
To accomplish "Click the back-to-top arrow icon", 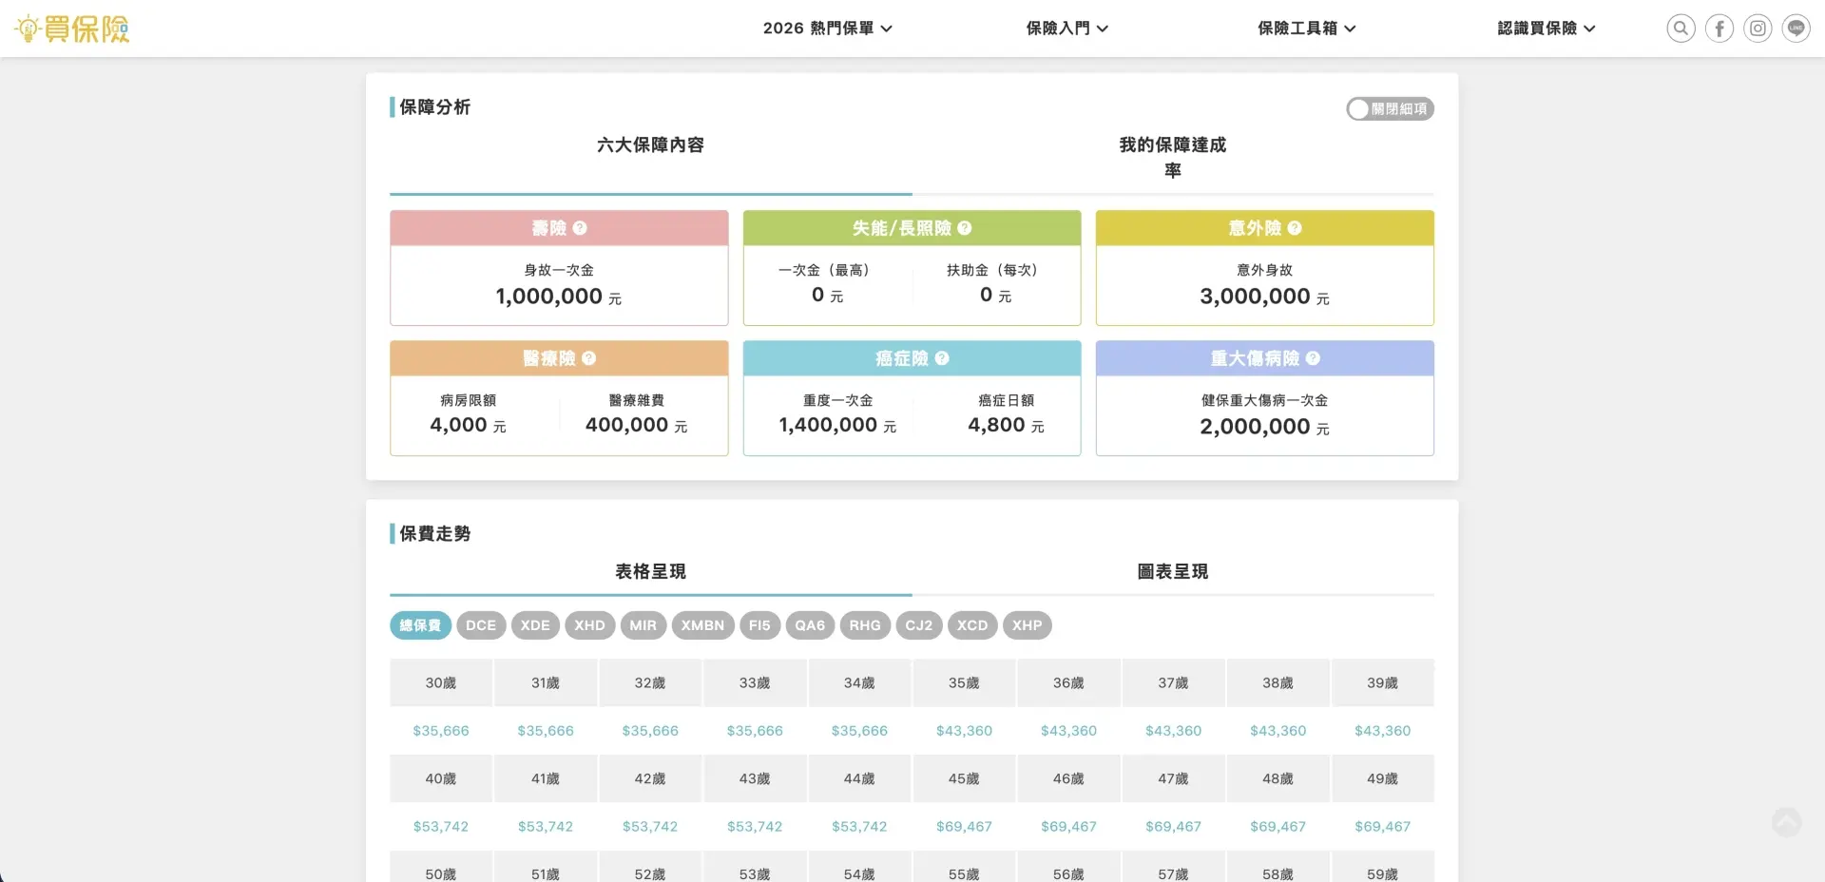I will 1786,822.
